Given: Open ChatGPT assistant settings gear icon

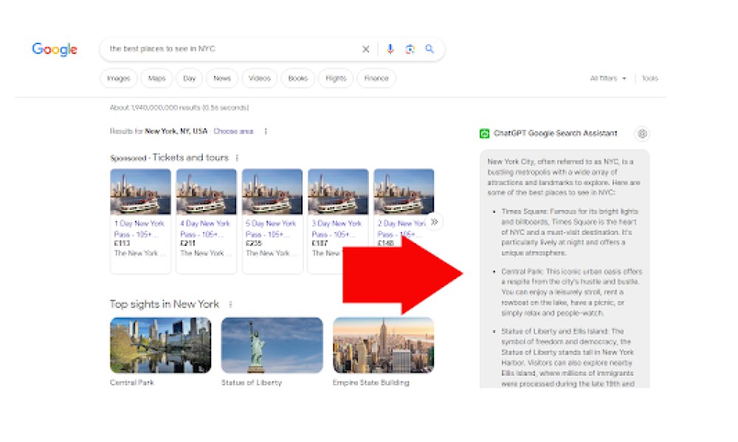Looking at the screenshot, I should (x=643, y=133).
